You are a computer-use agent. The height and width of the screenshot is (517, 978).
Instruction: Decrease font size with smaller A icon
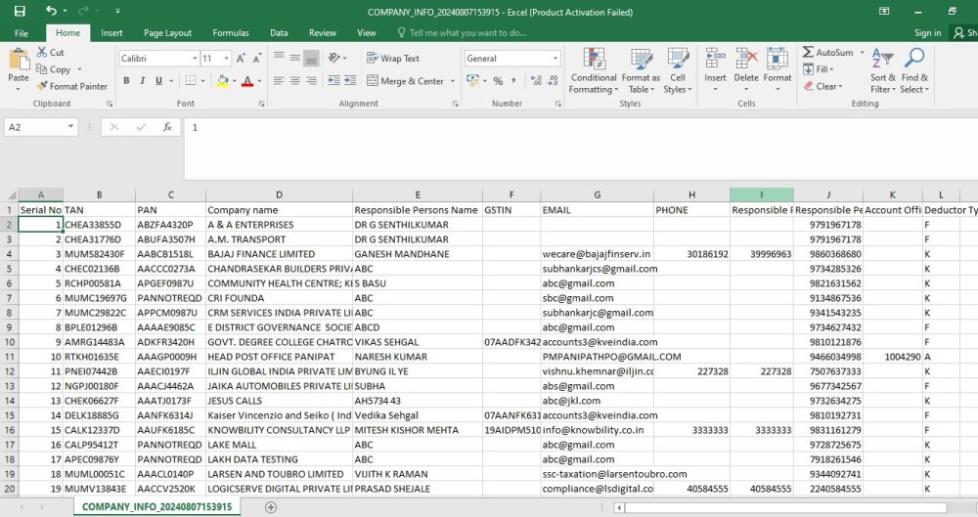pyautogui.click(x=257, y=58)
